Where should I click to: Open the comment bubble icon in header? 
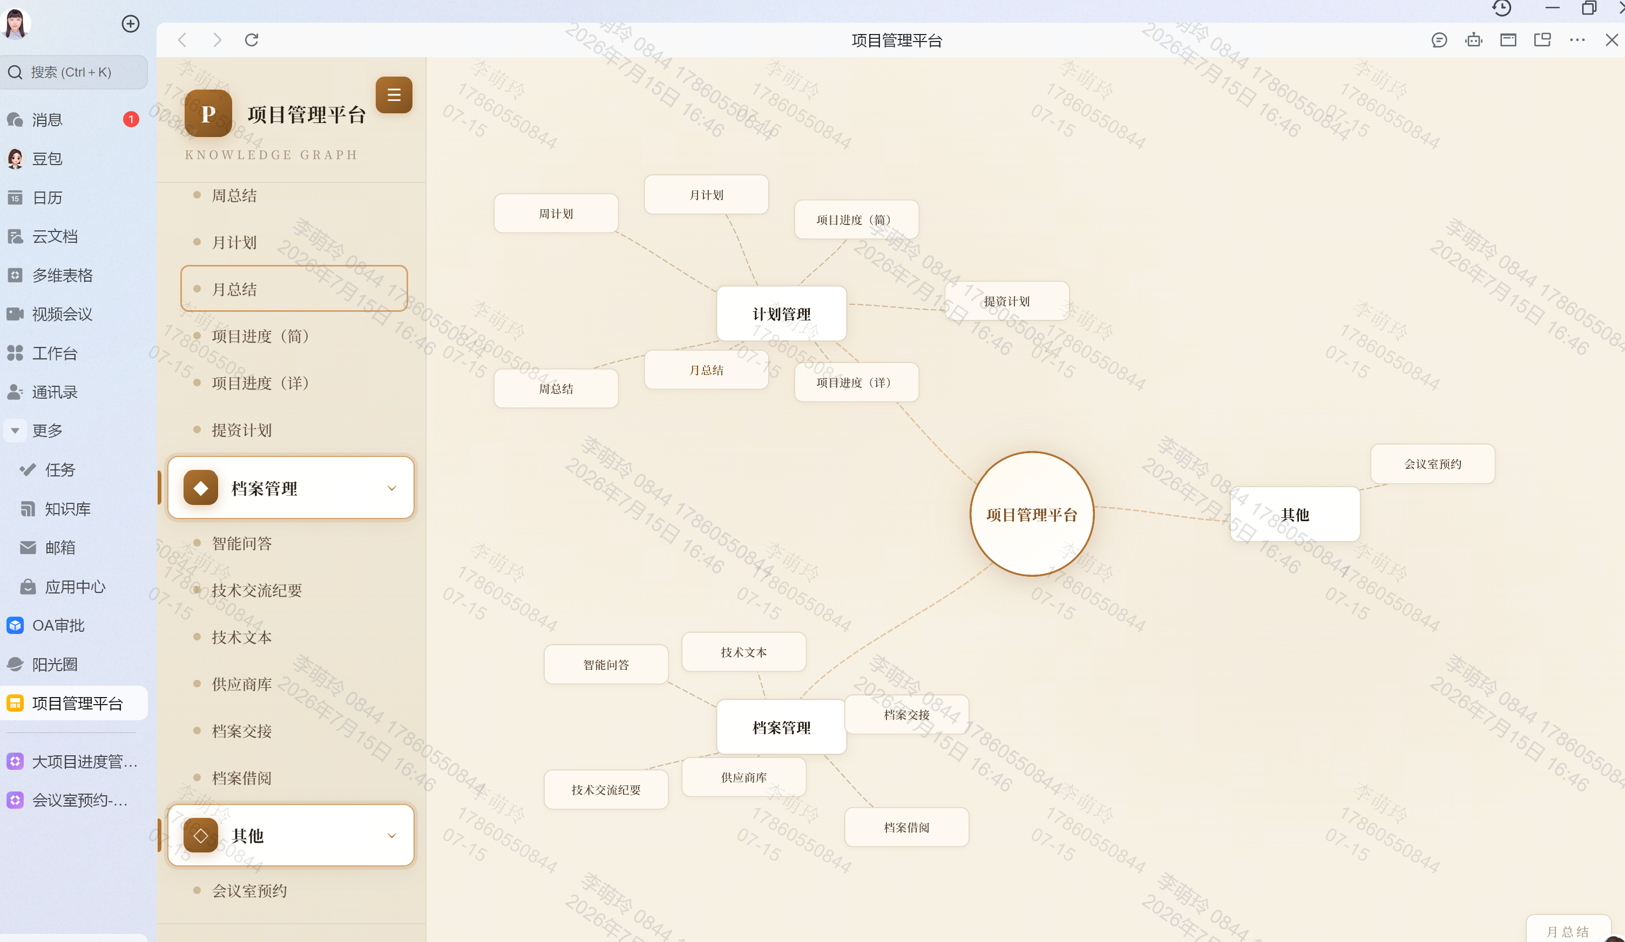[x=1439, y=40]
